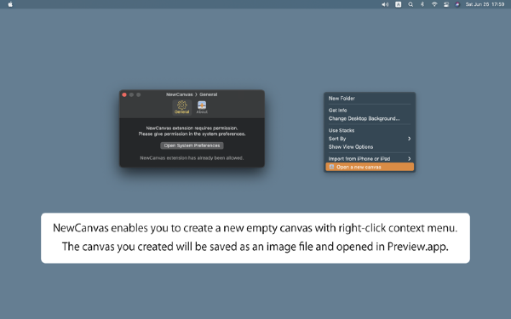
Task: Select the General gear tab in NewCanvas
Action: click(182, 107)
